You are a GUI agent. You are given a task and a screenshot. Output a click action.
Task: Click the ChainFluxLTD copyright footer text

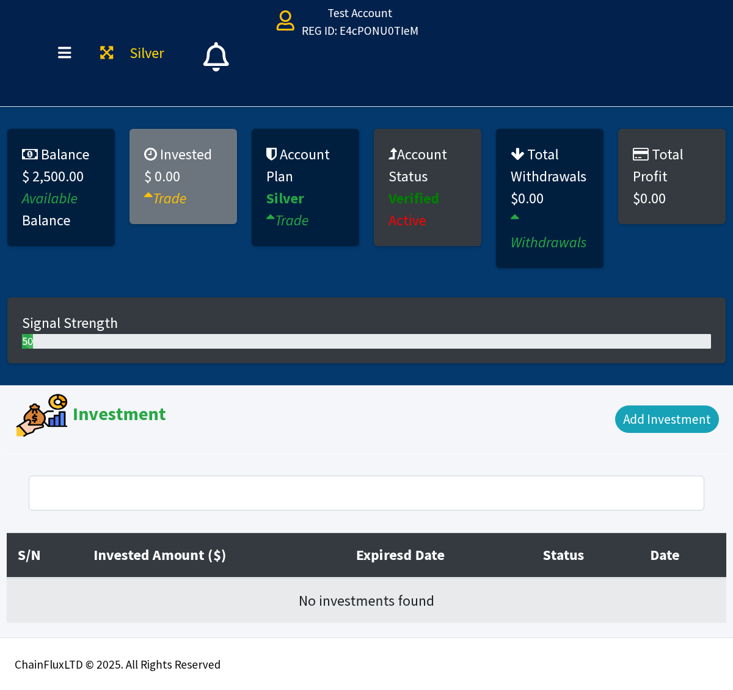click(117, 664)
